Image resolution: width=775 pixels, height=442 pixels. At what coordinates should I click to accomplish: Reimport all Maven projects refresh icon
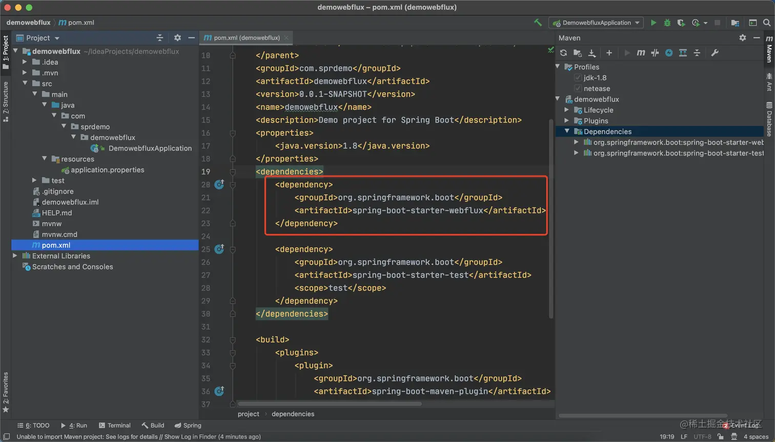(x=563, y=53)
